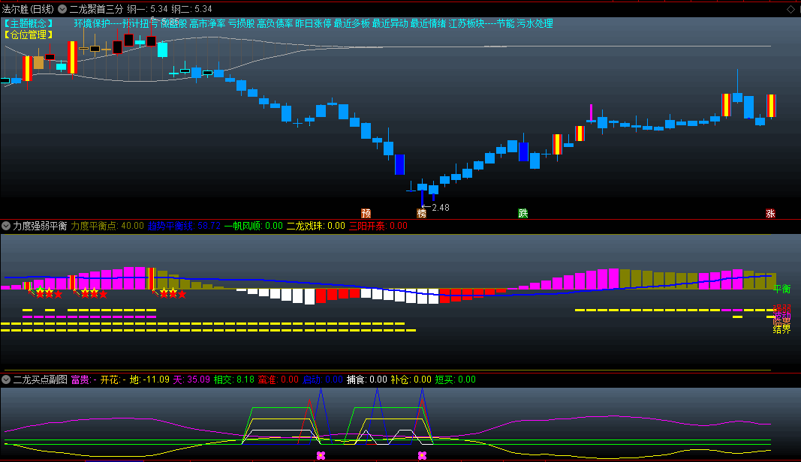The width and height of the screenshot is (801, 462).
Task: Click the large dark blue candlestick at the bottom
Action: (x=399, y=164)
